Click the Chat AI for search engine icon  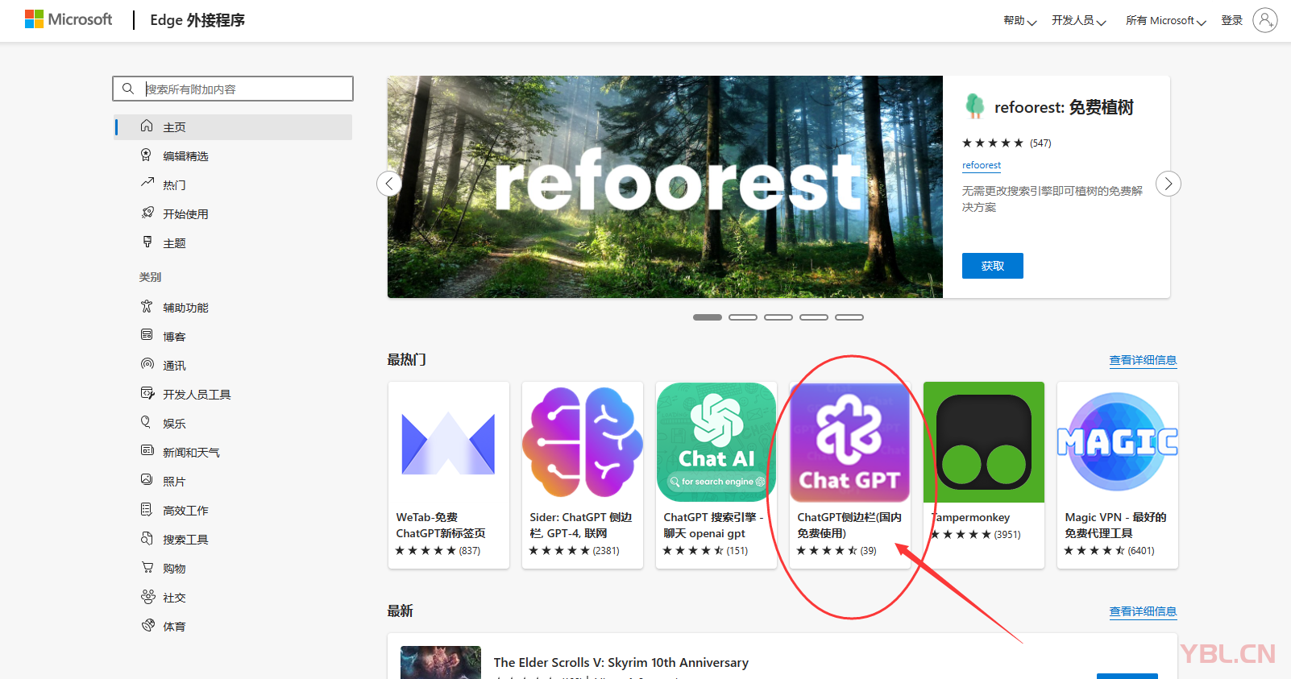(x=716, y=442)
